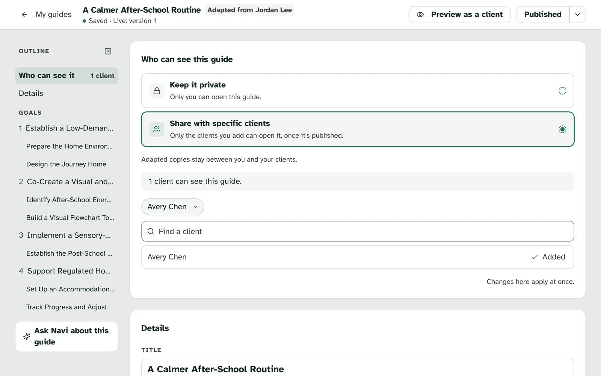Click the A Calmer After-School Routine header title

(x=142, y=10)
